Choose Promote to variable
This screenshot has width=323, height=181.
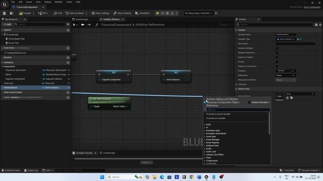216,119
